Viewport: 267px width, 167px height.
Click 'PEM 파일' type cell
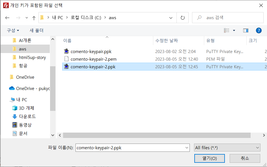[216, 59]
